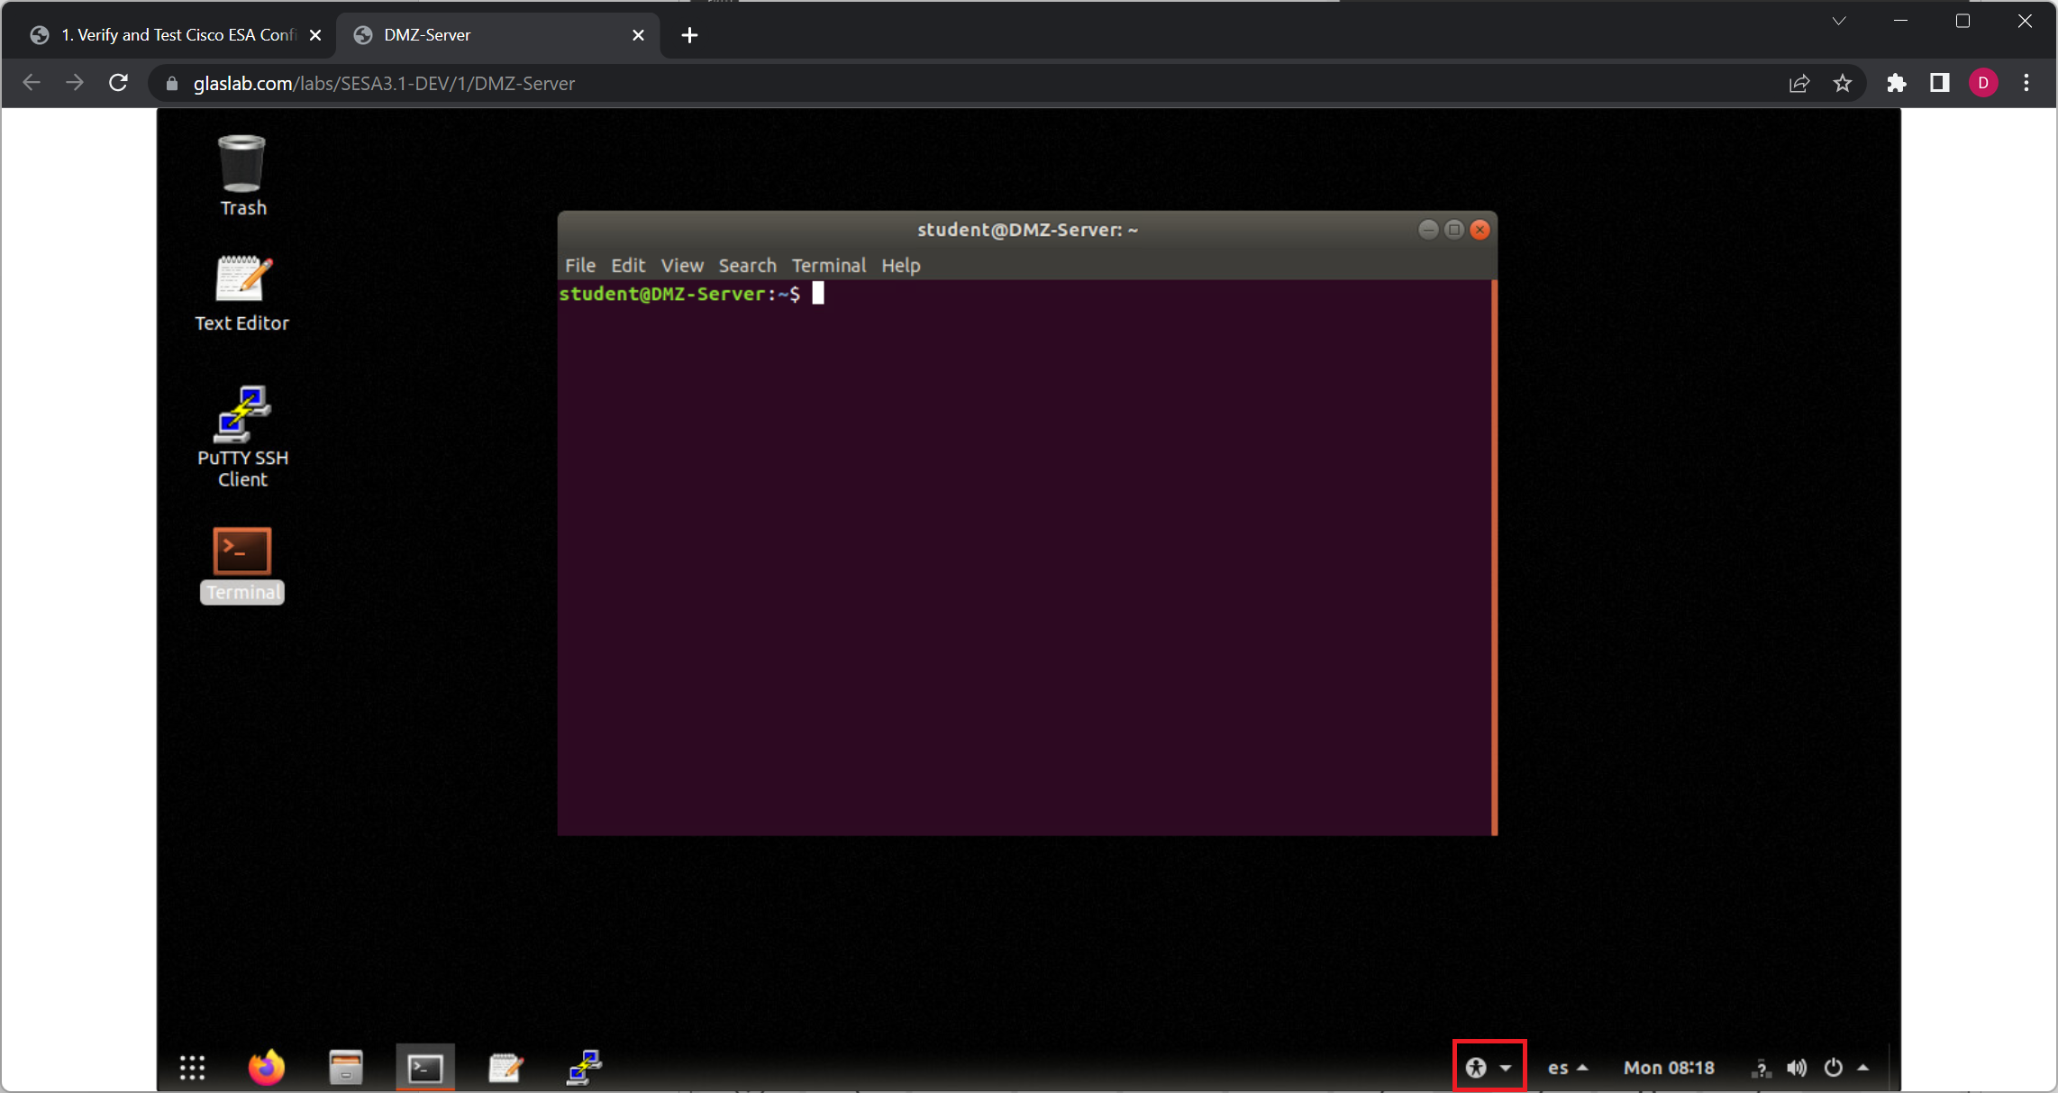
Task: Toggle the browser side panel
Action: pyautogui.click(x=1939, y=83)
